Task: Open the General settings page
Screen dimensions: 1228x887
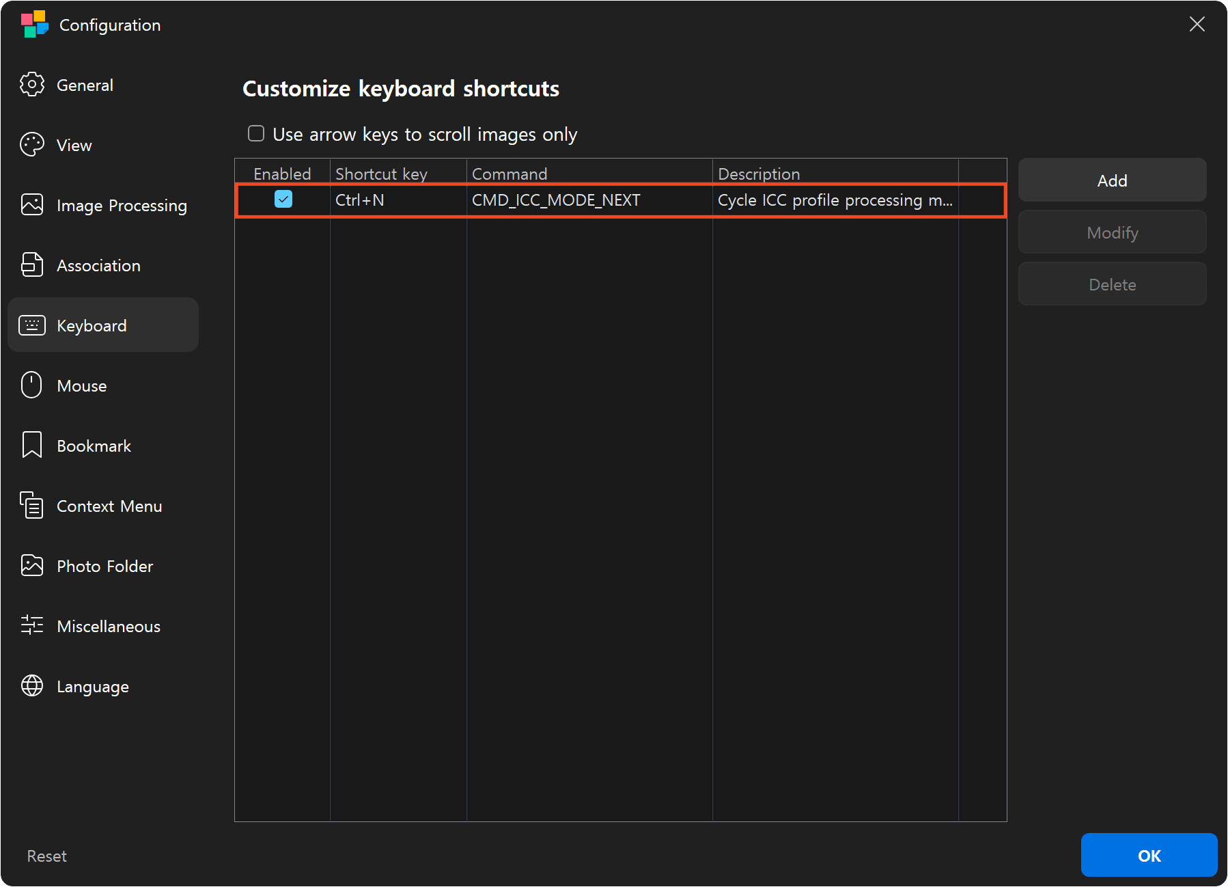Action: tap(103, 85)
